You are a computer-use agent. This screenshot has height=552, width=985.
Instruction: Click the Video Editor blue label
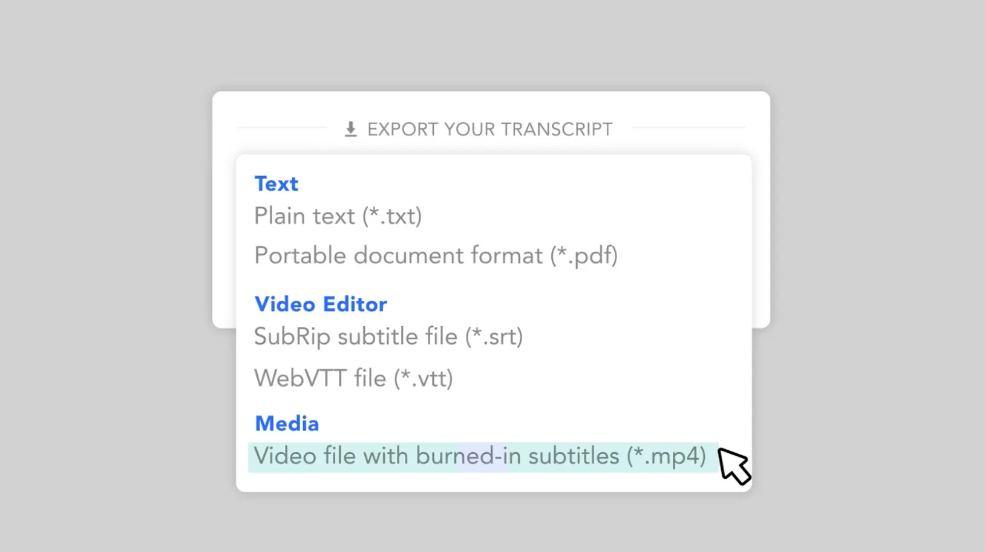coord(321,304)
